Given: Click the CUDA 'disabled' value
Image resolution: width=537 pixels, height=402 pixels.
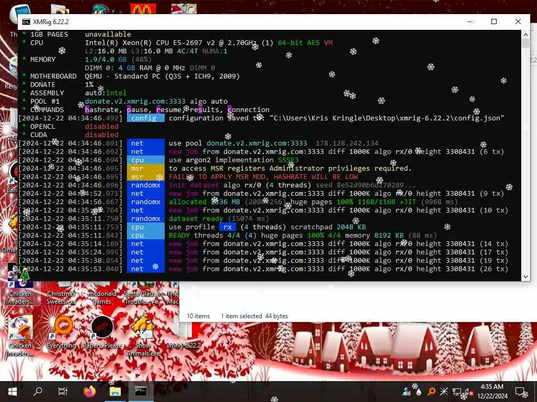Looking at the screenshot, I should click(102, 135).
